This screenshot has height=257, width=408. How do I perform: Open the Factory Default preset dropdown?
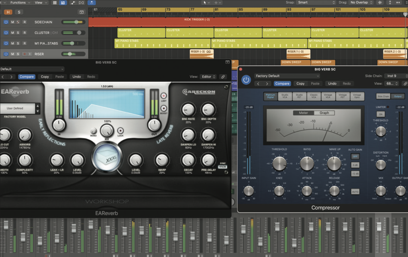[286, 75]
